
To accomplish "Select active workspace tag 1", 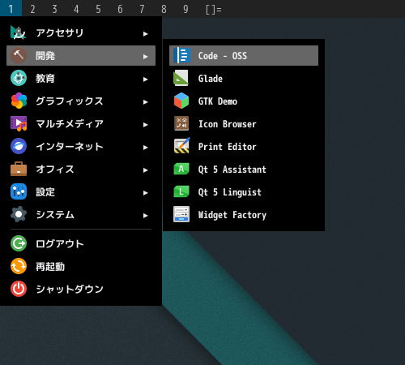I will (x=11, y=8).
